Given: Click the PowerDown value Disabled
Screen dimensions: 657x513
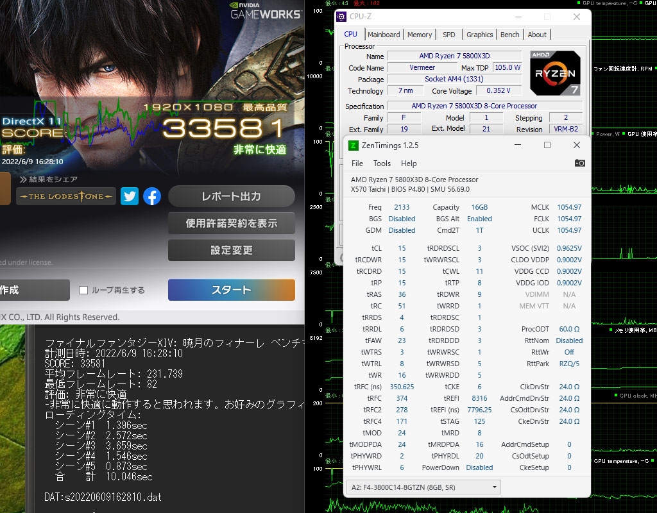Looking at the screenshot, I should 479,467.
